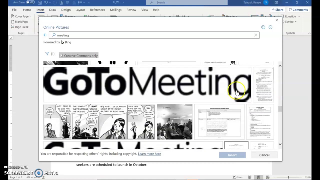Click the happy smiley feedback icon
This screenshot has width=320, height=180.
263,27
